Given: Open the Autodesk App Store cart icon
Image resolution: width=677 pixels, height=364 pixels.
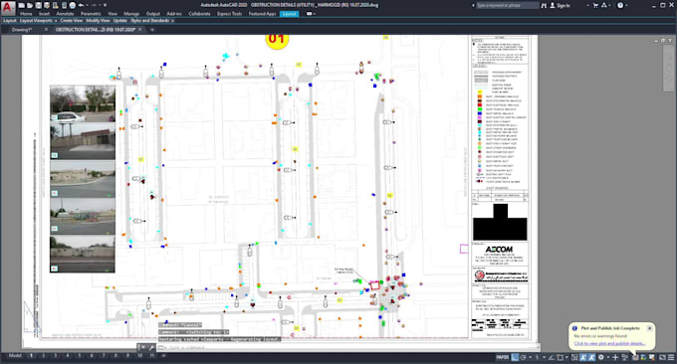Looking at the screenshot, I should tap(595, 6).
